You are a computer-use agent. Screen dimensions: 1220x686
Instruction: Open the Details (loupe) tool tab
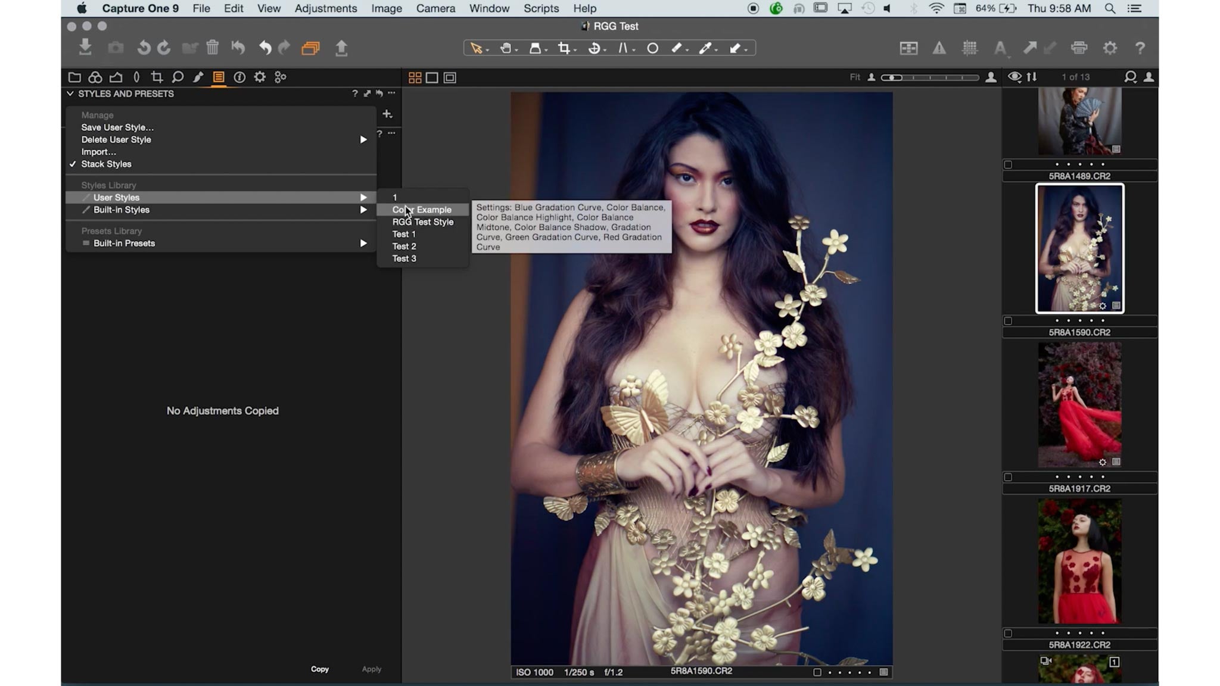tap(178, 77)
